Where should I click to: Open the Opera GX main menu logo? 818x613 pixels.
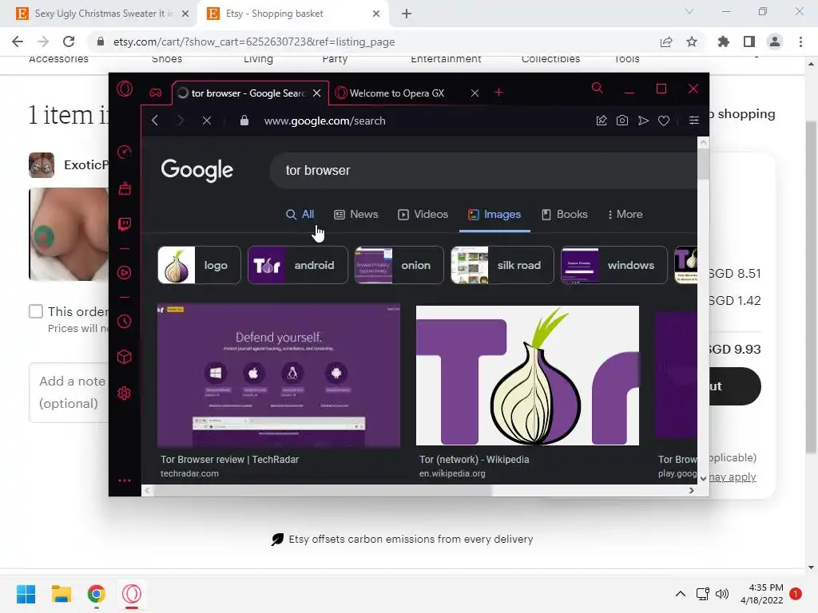[125, 89]
